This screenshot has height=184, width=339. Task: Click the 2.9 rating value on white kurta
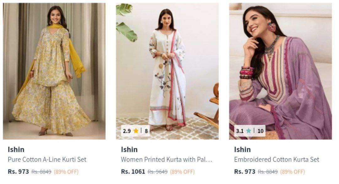tap(127, 131)
